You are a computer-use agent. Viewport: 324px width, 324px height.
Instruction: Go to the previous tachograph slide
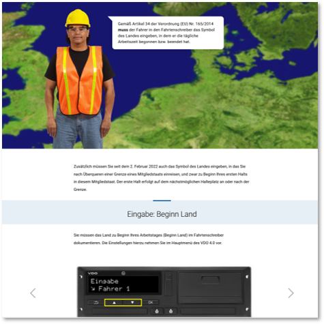click(33, 293)
